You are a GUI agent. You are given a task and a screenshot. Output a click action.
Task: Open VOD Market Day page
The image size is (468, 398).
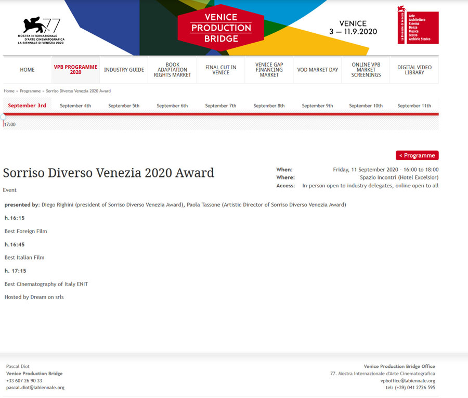[318, 70]
